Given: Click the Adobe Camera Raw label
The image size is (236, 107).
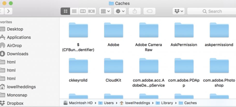Looking at the screenshot, I should 149,47.
